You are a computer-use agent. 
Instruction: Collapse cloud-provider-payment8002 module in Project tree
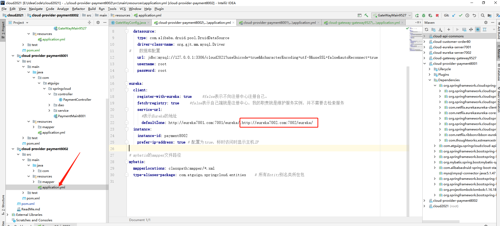click(x=13, y=149)
